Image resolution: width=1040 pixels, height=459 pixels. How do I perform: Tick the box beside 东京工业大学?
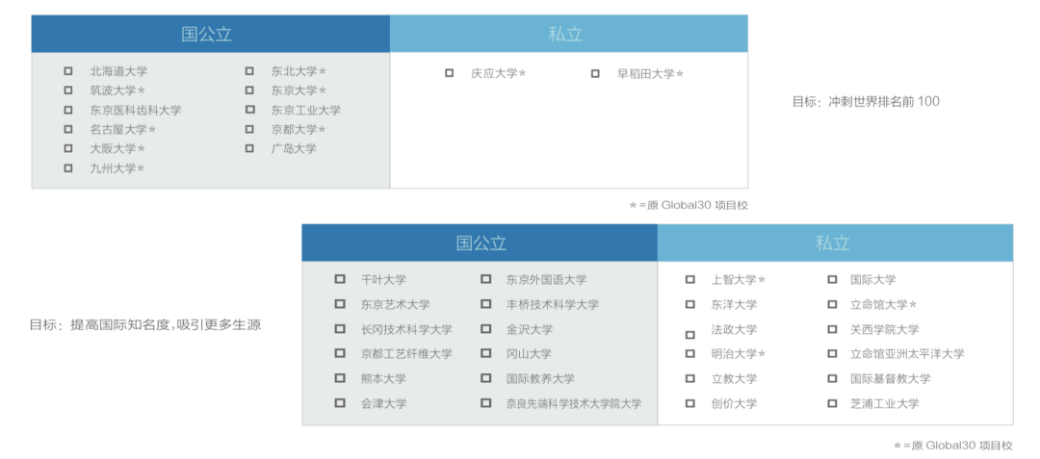coord(249,110)
